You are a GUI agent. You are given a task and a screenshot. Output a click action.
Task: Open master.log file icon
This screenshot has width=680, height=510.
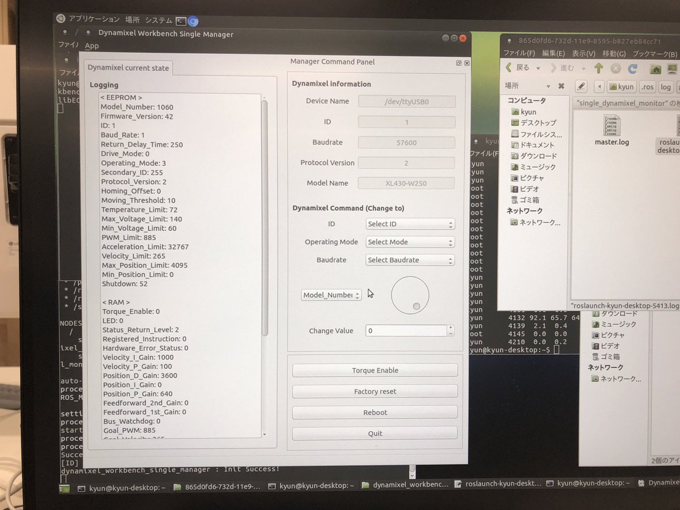611,131
